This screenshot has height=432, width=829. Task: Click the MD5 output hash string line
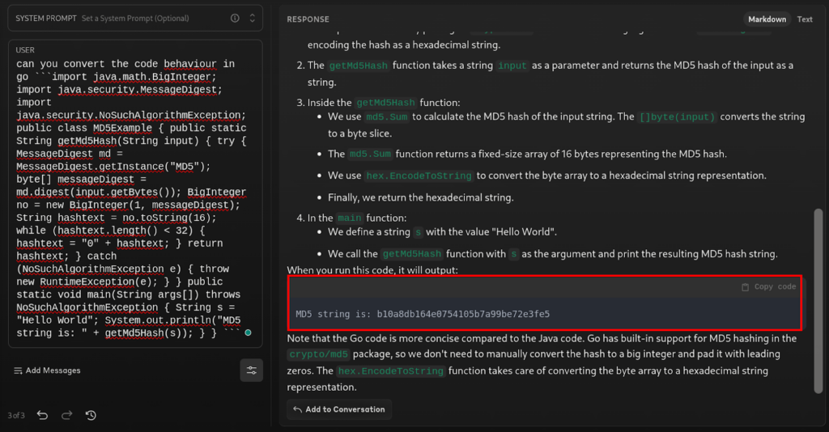pyautogui.click(x=423, y=314)
